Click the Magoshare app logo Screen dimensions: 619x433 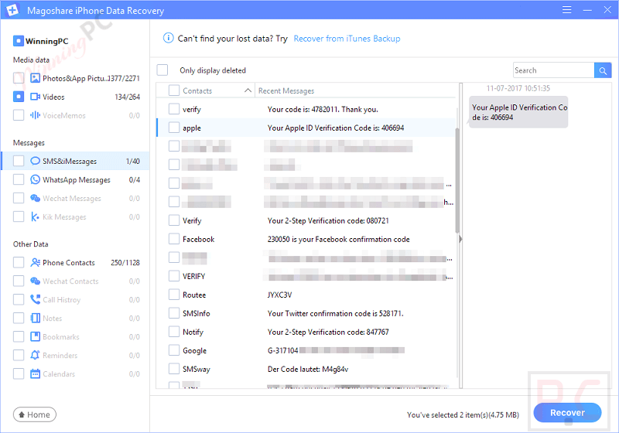(x=12, y=10)
